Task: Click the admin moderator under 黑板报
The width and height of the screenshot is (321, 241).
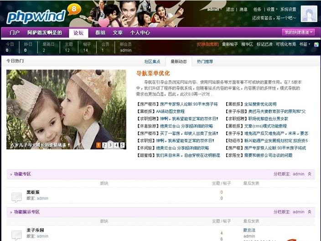Action: [42, 198]
